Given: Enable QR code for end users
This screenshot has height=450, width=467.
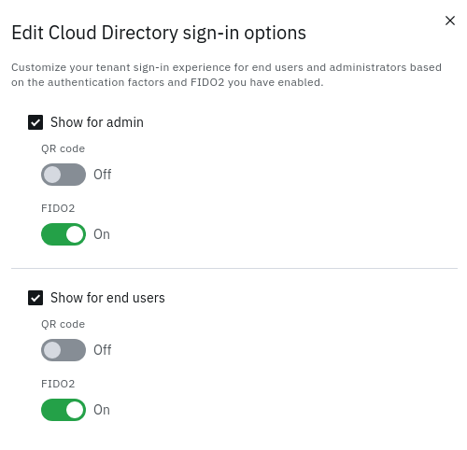Looking at the screenshot, I should tap(64, 350).
